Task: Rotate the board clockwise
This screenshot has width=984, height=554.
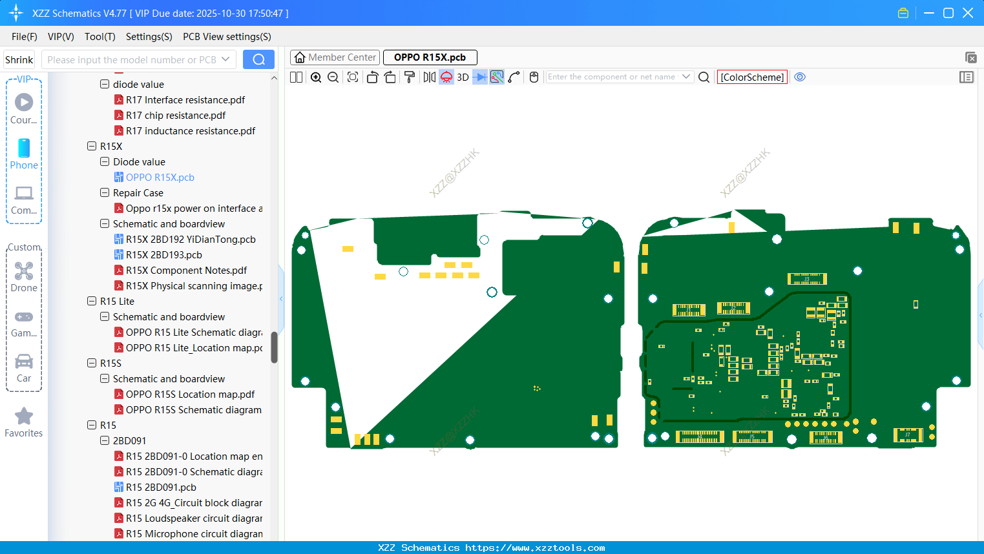Action: 390,77
